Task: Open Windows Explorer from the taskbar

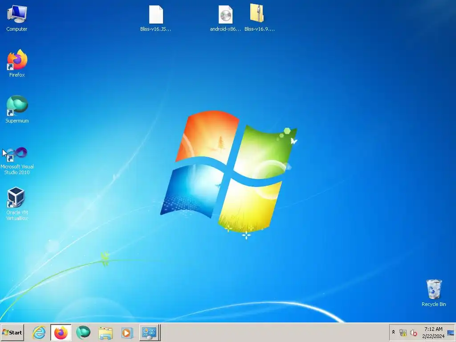Action: [x=105, y=332]
